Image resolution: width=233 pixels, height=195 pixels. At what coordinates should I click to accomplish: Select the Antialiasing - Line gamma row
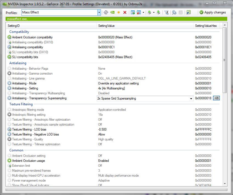pos(113,78)
